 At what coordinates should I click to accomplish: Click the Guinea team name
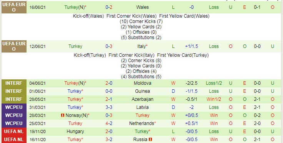tap(142, 91)
